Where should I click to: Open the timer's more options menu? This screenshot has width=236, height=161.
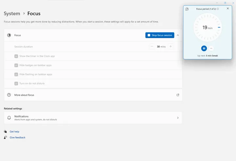(211, 48)
